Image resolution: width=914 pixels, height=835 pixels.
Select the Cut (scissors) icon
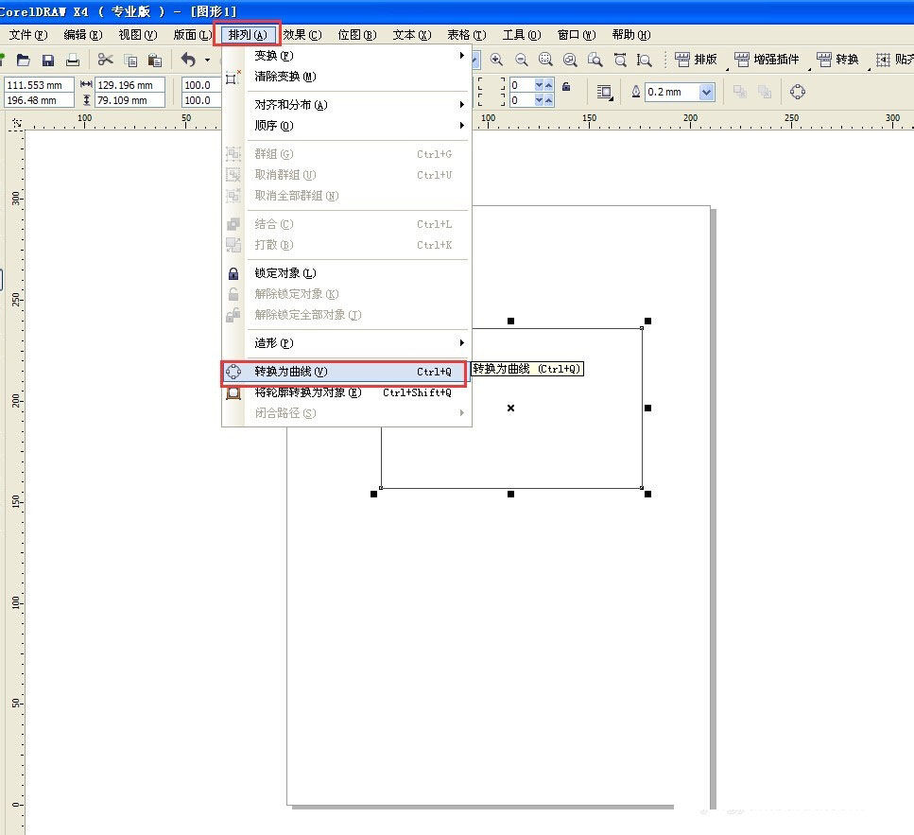tap(106, 59)
